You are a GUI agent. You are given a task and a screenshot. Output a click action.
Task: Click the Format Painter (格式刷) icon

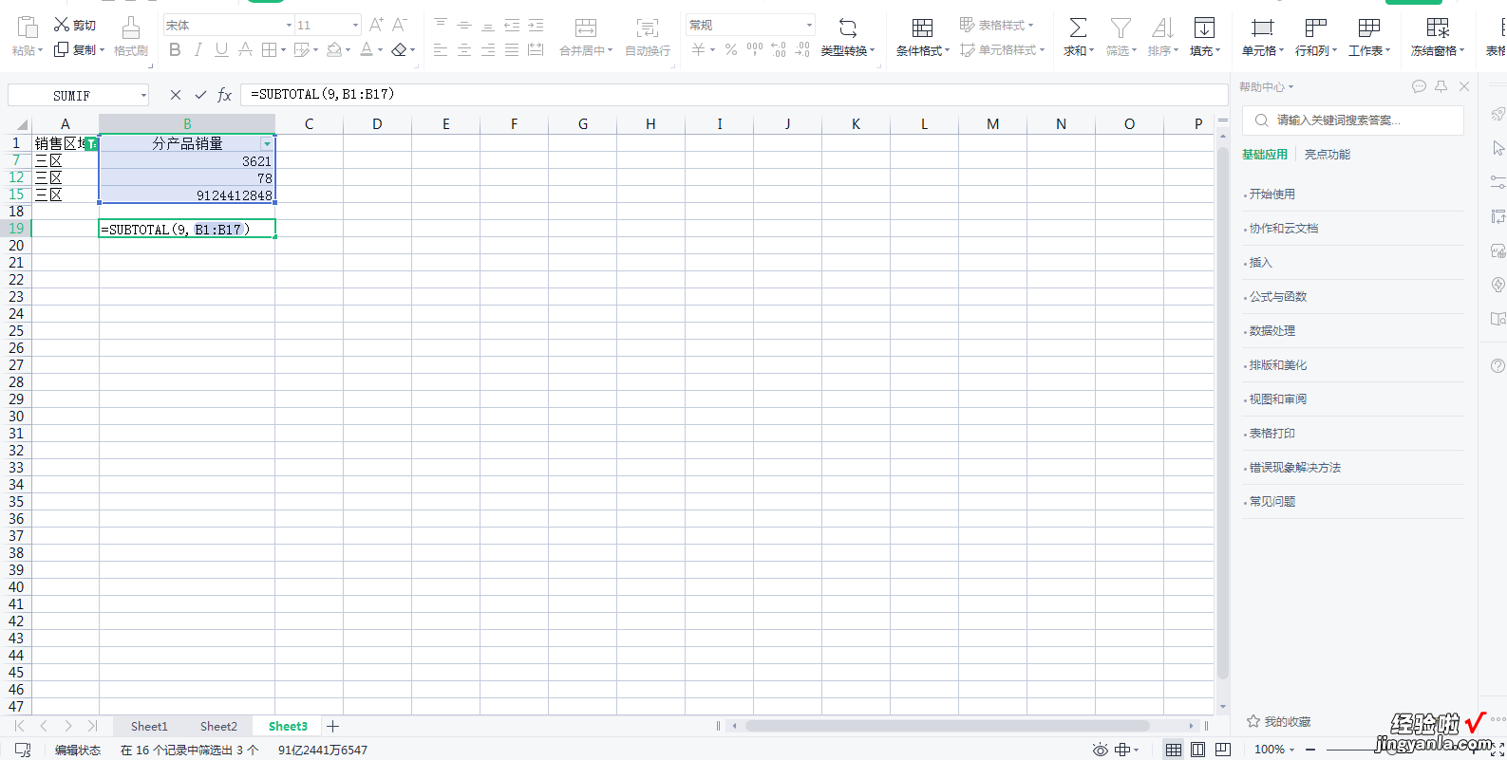click(131, 28)
